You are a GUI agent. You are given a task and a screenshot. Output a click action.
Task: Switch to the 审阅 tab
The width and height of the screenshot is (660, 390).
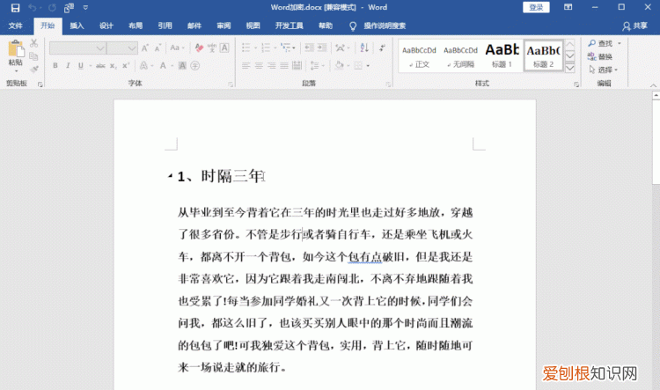[224, 26]
